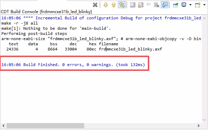Click the Display Selected Console monitor icon
Image resolution: width=208 pixels, height=130 pixels.
[184, 5]
